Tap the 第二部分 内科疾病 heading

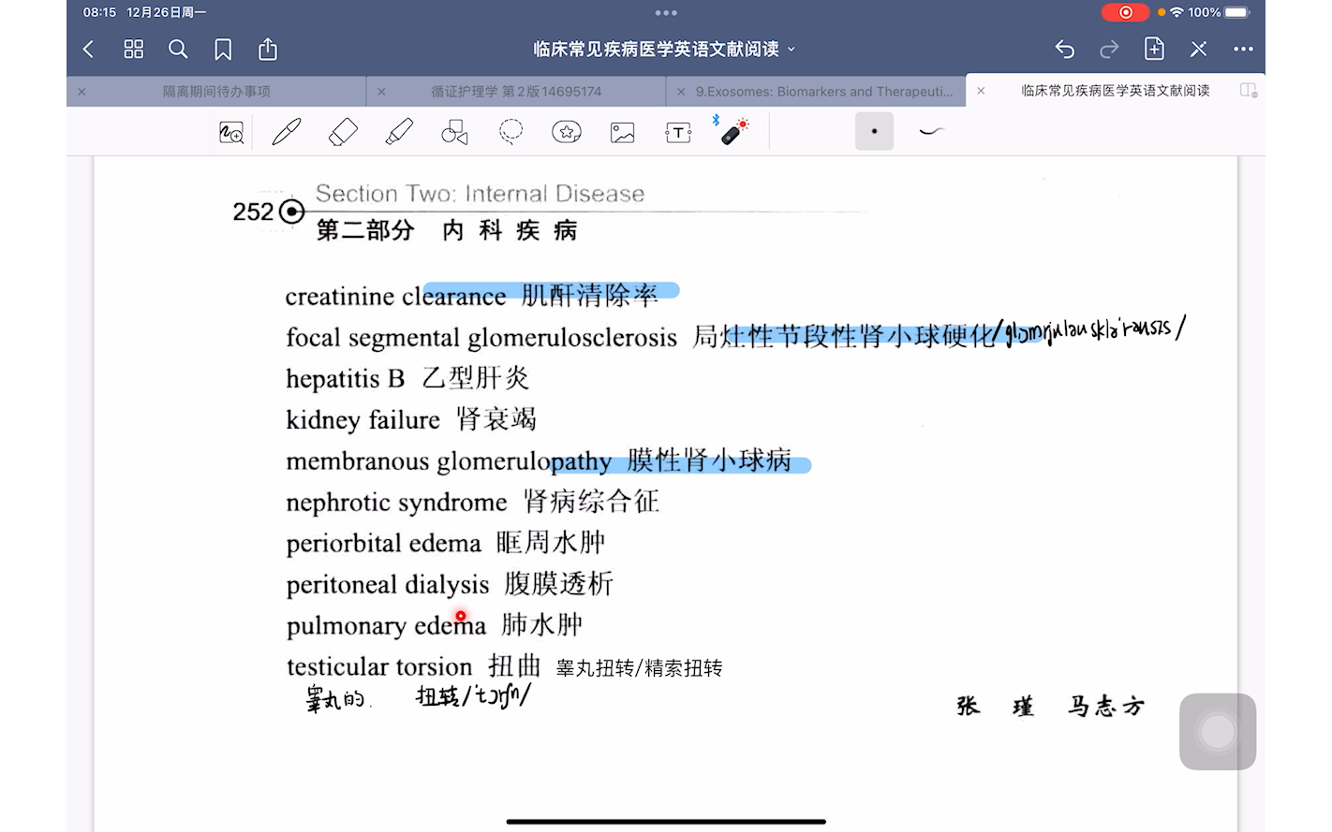point(446,231)
